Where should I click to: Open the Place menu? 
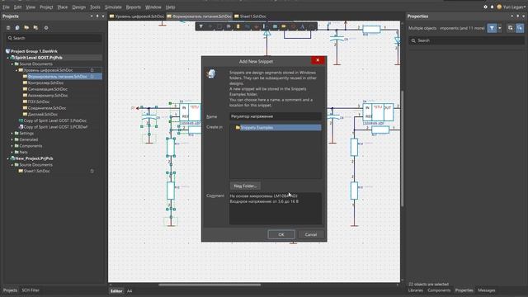click(x=63, y=7)
